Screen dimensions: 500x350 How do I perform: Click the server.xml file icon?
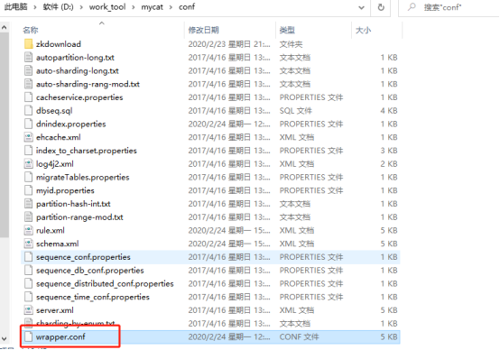click(28, 310)
